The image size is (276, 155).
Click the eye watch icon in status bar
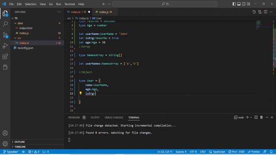(x=23, y=152)
